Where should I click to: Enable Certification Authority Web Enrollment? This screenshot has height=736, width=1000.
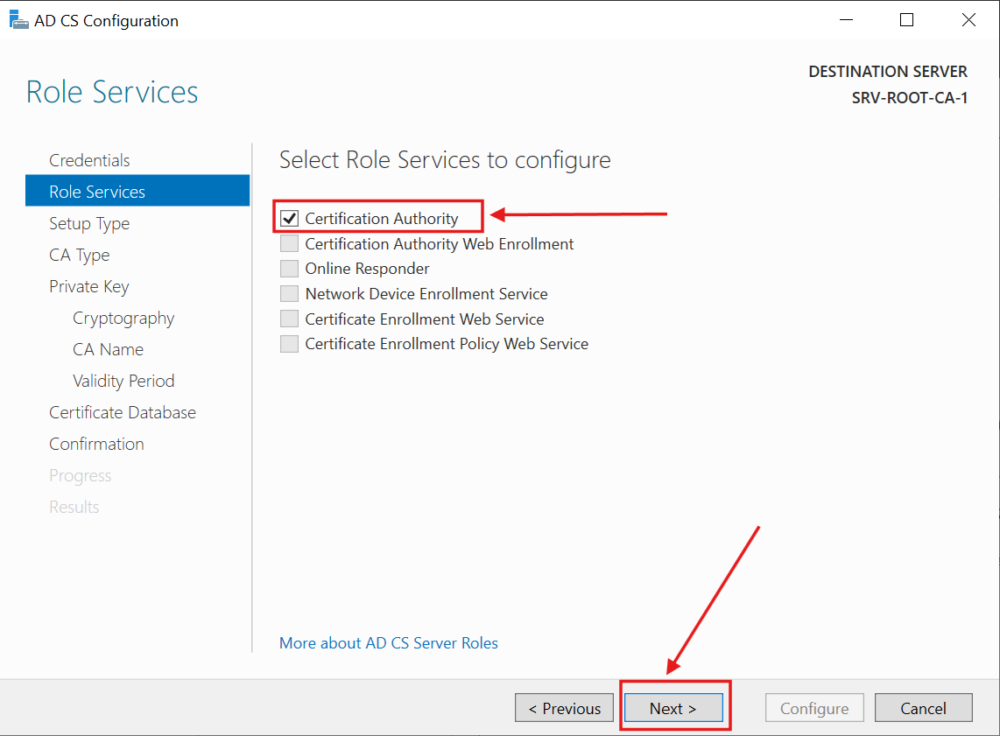point(289,243)
